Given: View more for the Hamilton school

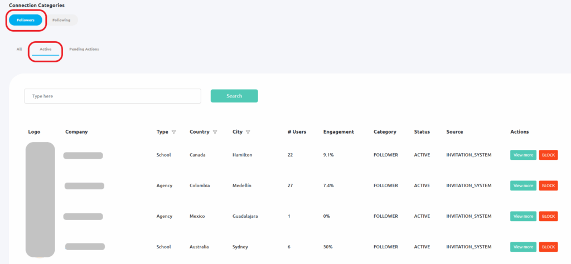Looking at the screenshot, I should (x=523, y=155).
